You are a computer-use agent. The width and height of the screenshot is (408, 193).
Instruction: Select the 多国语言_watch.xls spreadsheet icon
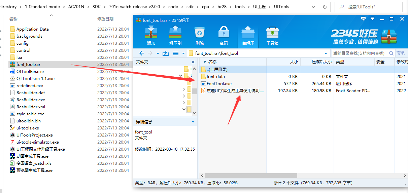click(12, 163)
